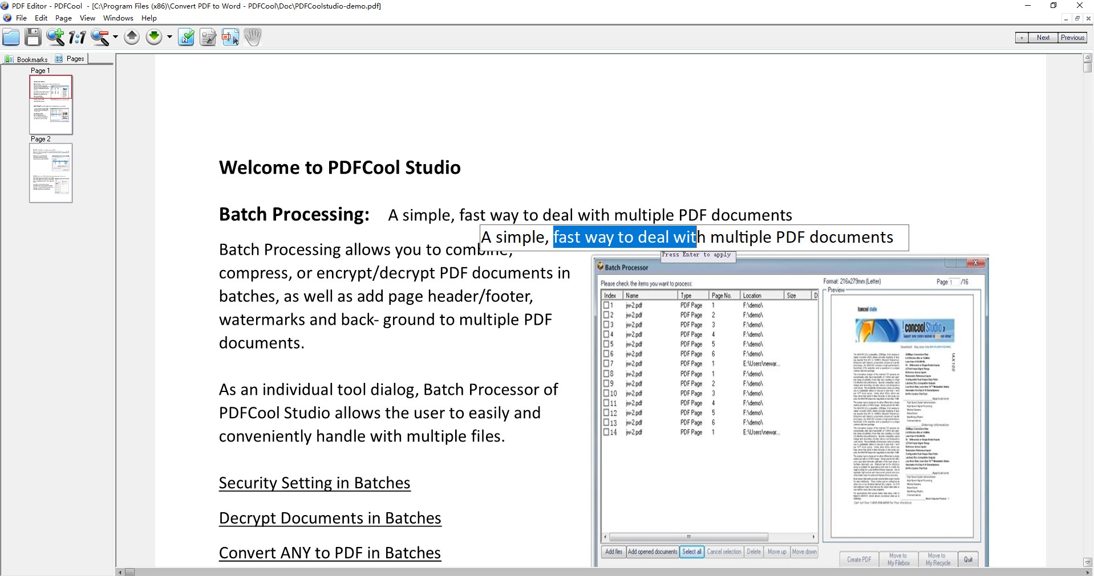This screenshot has height=576, width=1094.
Task: Click the vertical scrollbar up arrow
Action: [x=1088, y=58]
